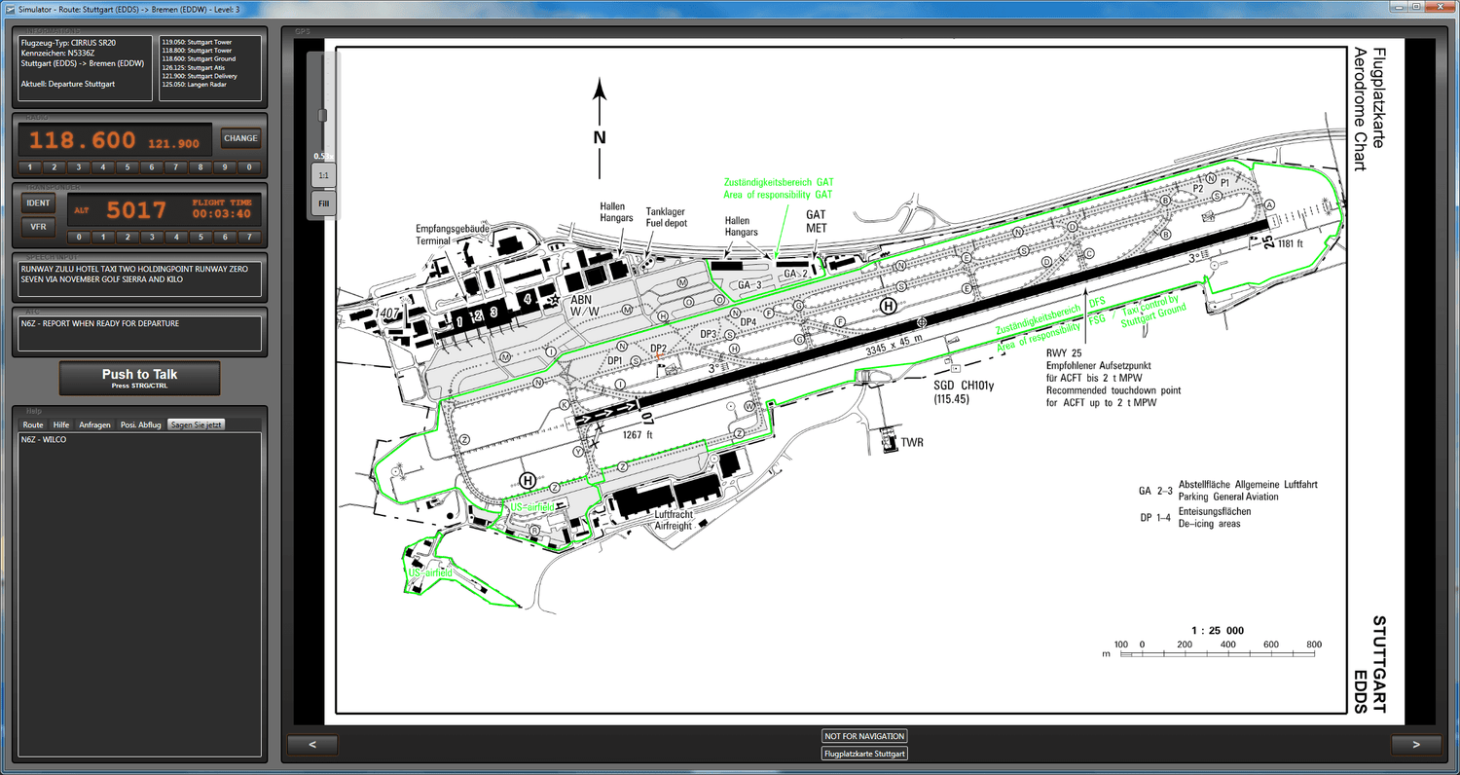
Task: Select the Sagen Sie jetzt tab
Action: tap(196, 425)
